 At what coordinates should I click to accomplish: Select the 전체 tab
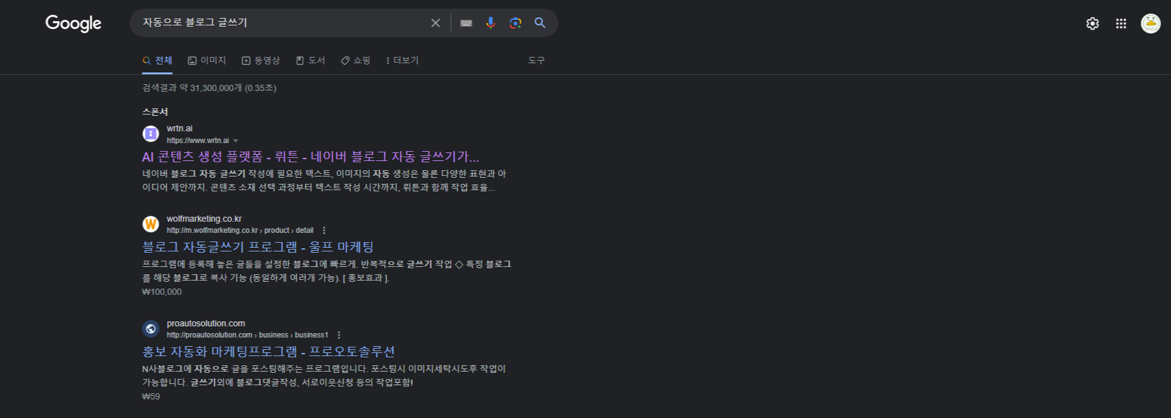(x=157, y=60)
